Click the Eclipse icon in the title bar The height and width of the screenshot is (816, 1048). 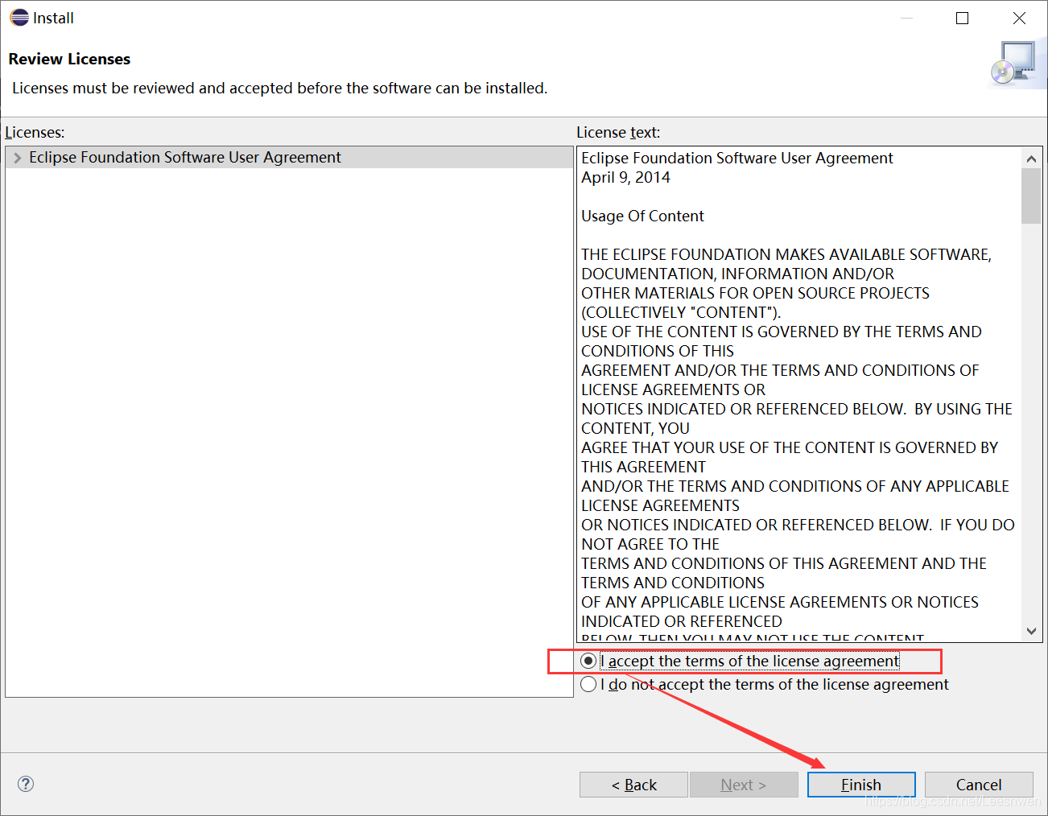coord(19,18)
